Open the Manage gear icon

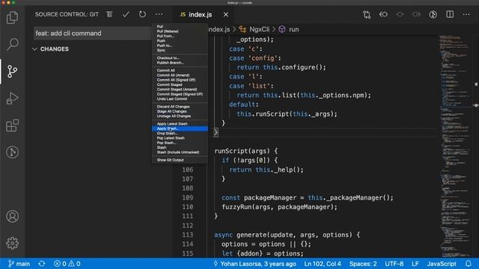point(12,243)
